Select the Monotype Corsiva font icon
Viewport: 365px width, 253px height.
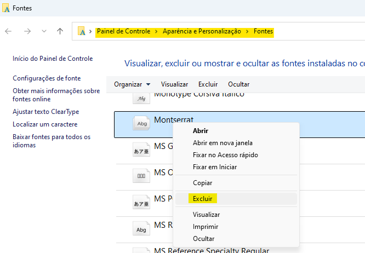(141, 99)
